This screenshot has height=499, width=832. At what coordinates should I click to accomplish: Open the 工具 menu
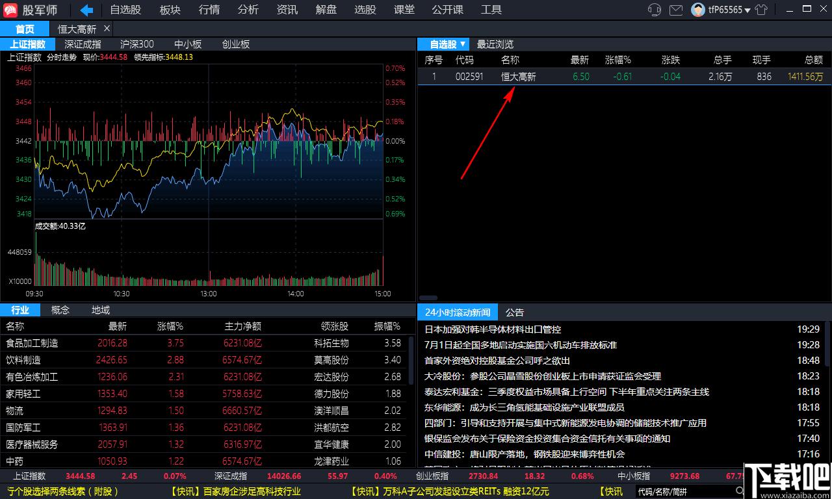491,10
